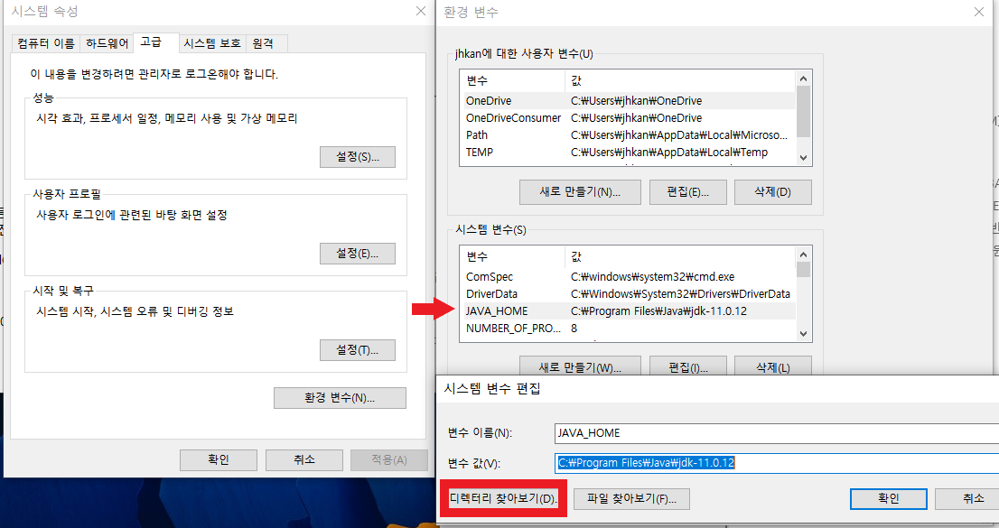The height and width of the screenshot is (528, 999).
Task: Click 설정(T)... button under 시작 및 복구
Action: [x=358, y=350]
